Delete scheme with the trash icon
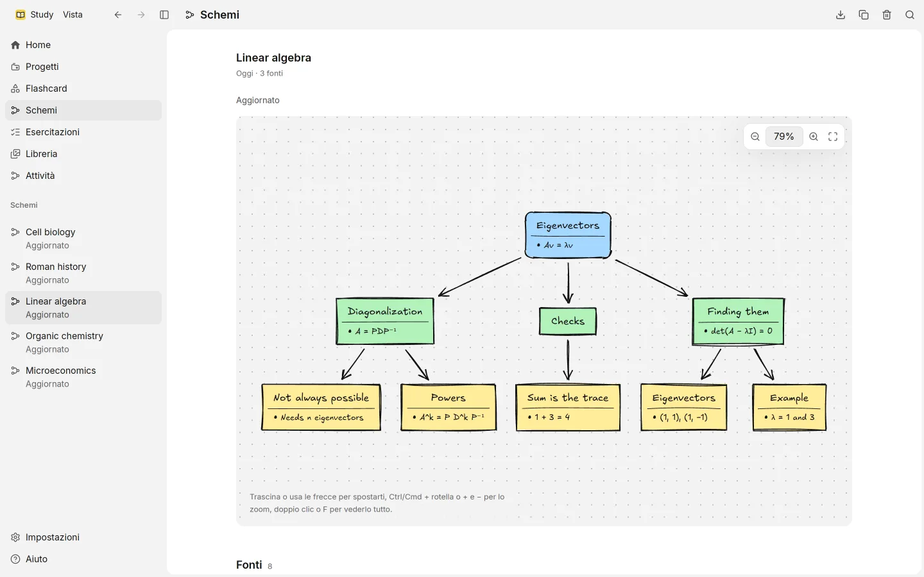Screen dimensions: 924x577 coord(887,15)
